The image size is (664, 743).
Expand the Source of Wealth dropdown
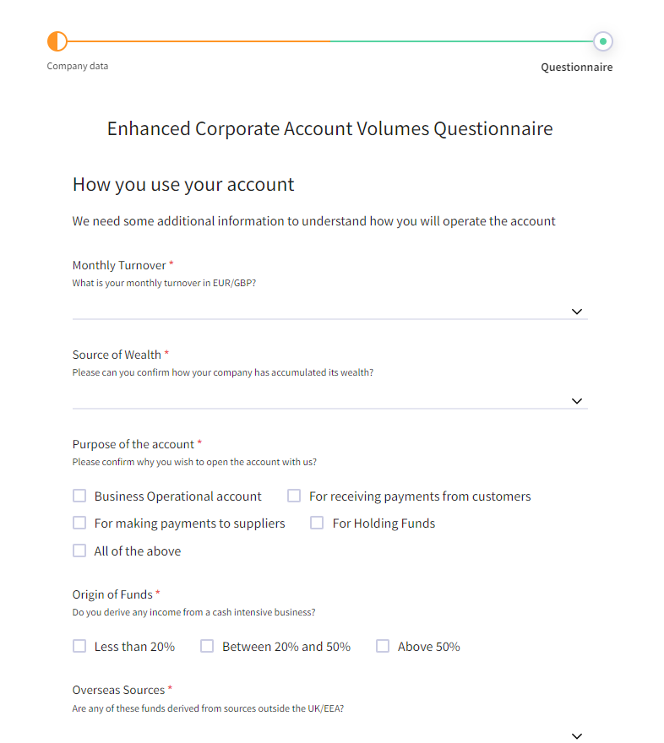coord(577,400)
